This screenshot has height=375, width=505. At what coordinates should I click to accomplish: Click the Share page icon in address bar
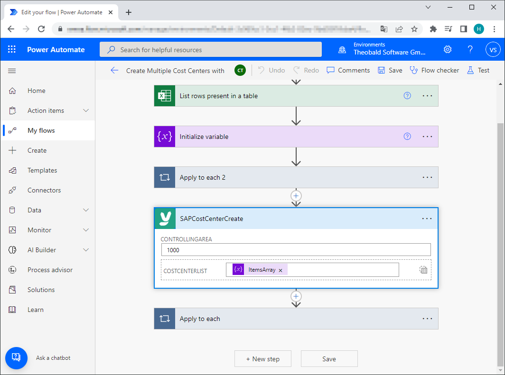tap(399, 29)
